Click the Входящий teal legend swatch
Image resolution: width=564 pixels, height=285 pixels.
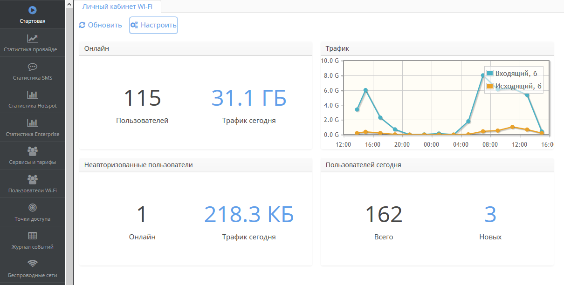[x=490, y=74]
